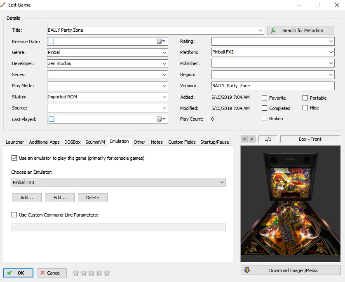Enable Use Custom Command-Line Parameters
Screen dimensions: 345x282
pos(14,215)
